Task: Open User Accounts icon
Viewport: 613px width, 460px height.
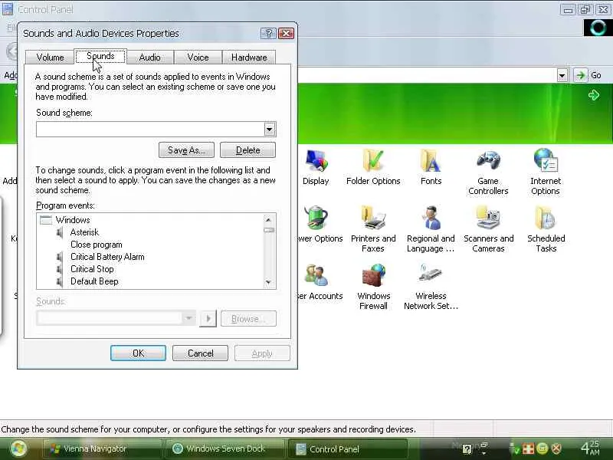Action: pyautogui.click(x=316, y=275)
